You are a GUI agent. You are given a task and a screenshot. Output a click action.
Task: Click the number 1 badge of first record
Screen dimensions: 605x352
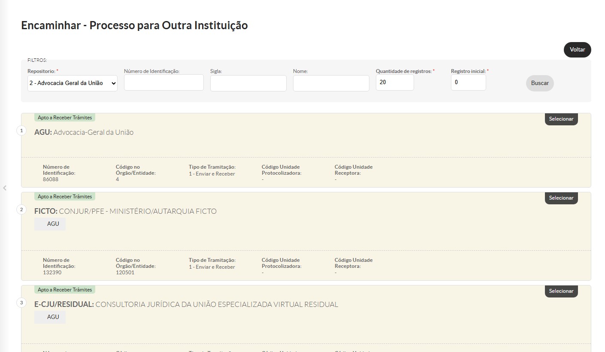[21, 130]
